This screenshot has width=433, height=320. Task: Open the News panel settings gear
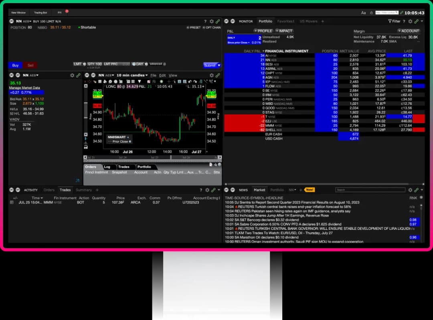coord(410,190)
